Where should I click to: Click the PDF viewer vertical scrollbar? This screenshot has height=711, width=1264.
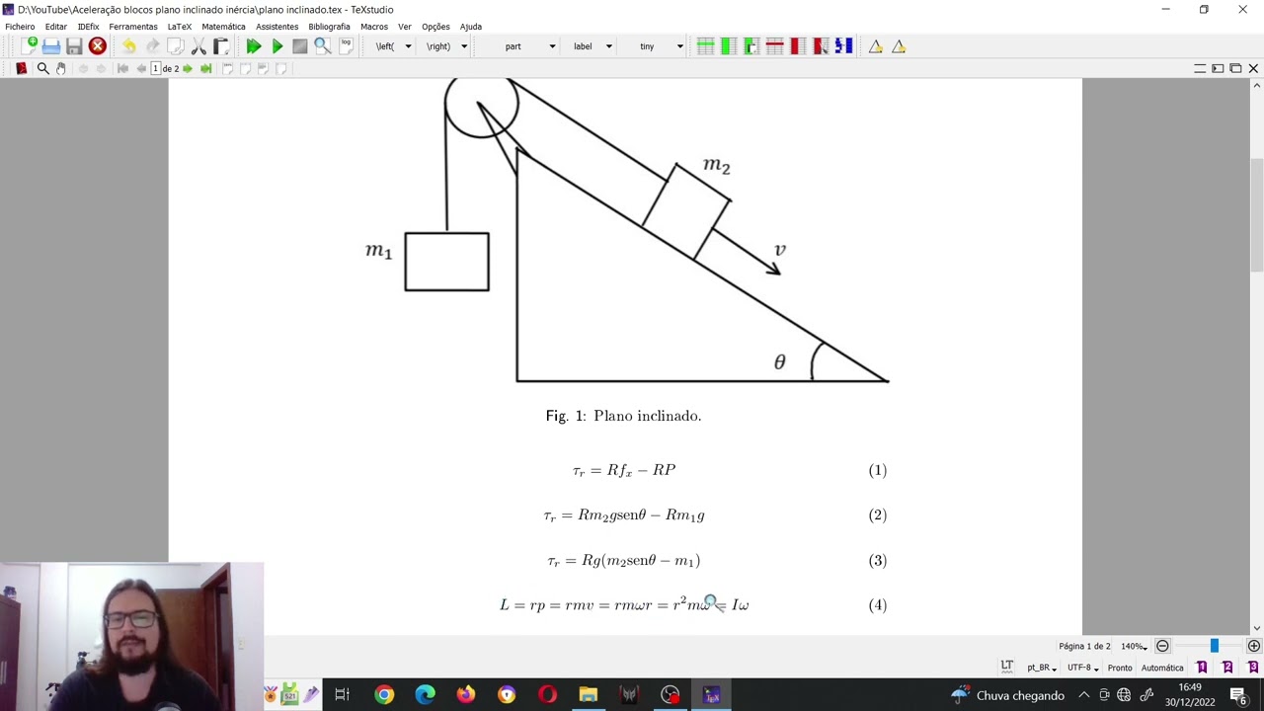[x=1256, y=214]
